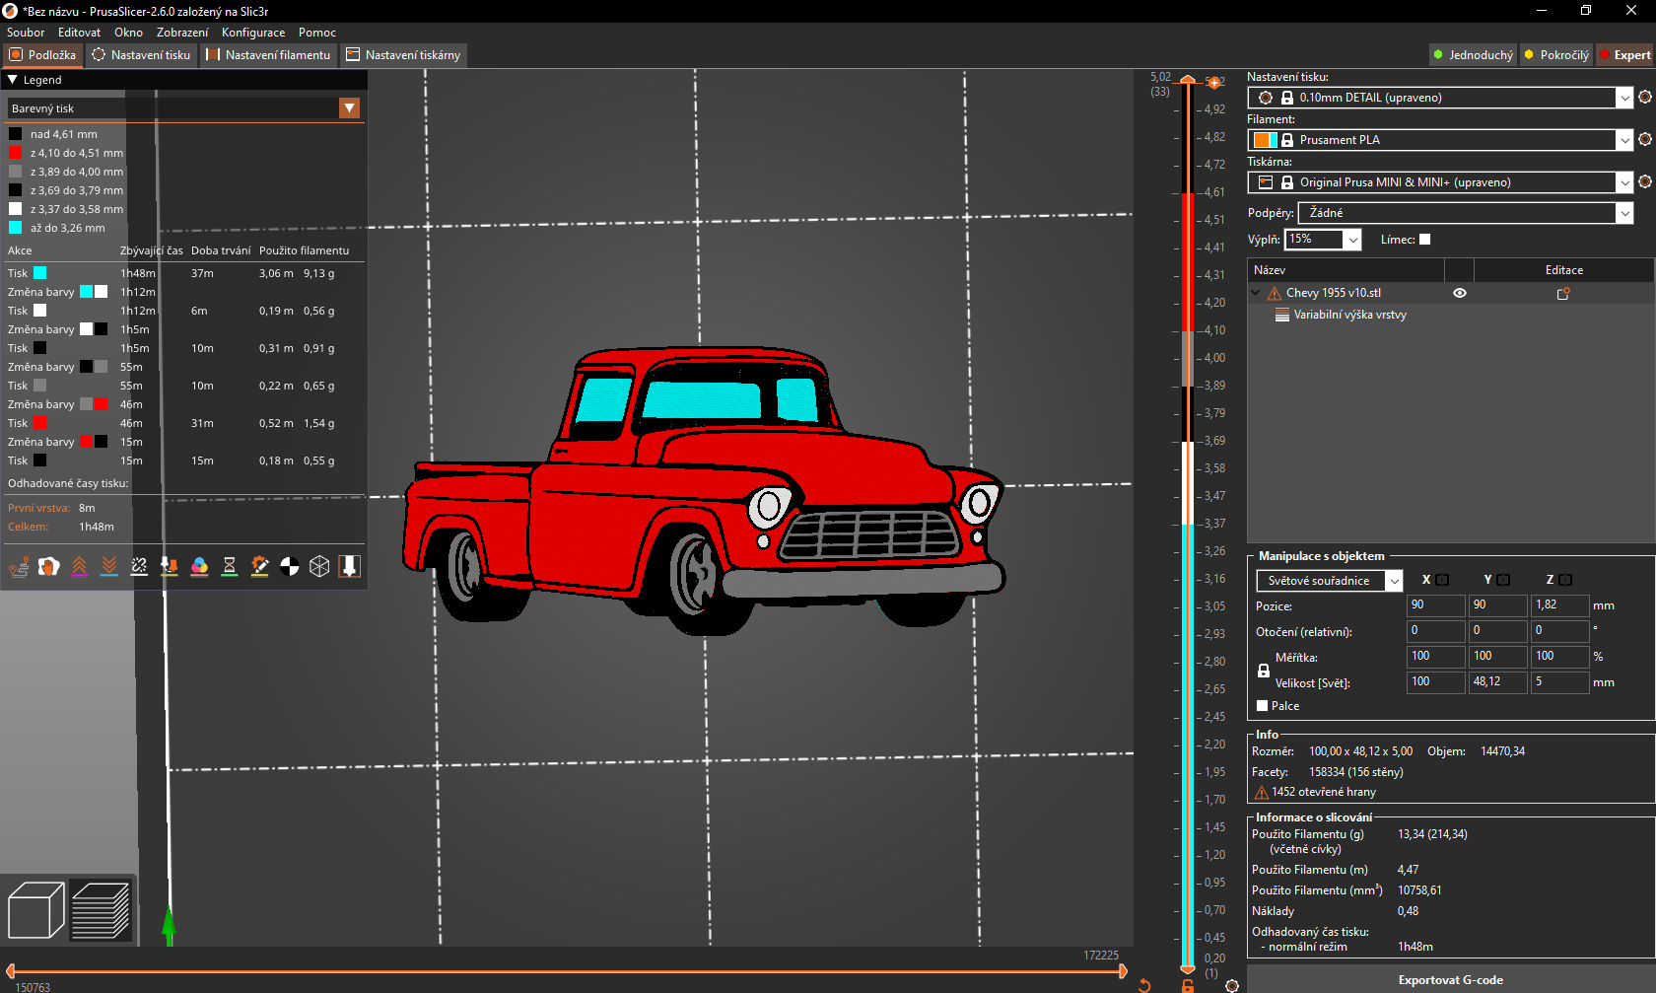Click right thumb of horizontal move slider
The height and width of the screenshot is (993, 1656).
pyautogui.click(x=1123, y=971)
